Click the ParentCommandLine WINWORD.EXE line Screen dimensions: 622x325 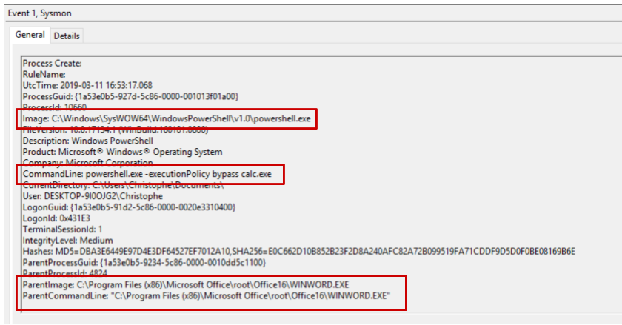[207, 296]
